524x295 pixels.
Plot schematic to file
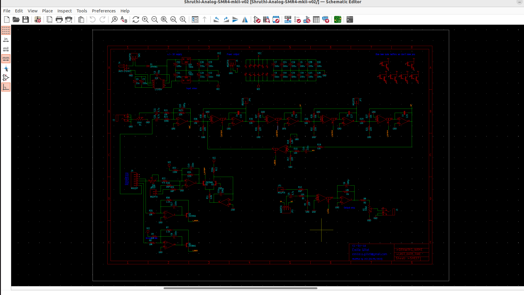click(69, 19)
